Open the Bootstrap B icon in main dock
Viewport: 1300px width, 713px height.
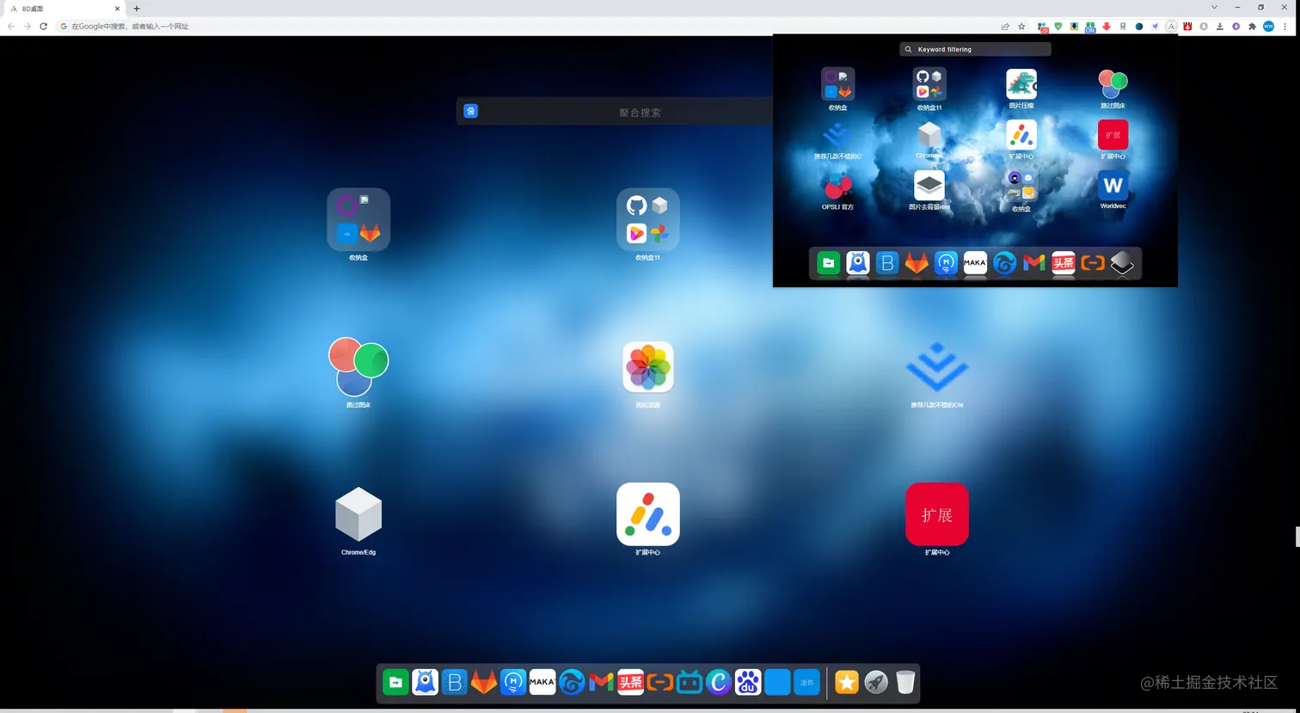coord(454,682)
